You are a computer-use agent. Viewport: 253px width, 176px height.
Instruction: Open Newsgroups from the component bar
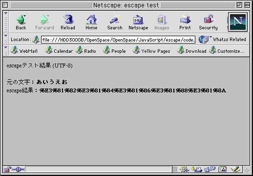pos(210,170)
